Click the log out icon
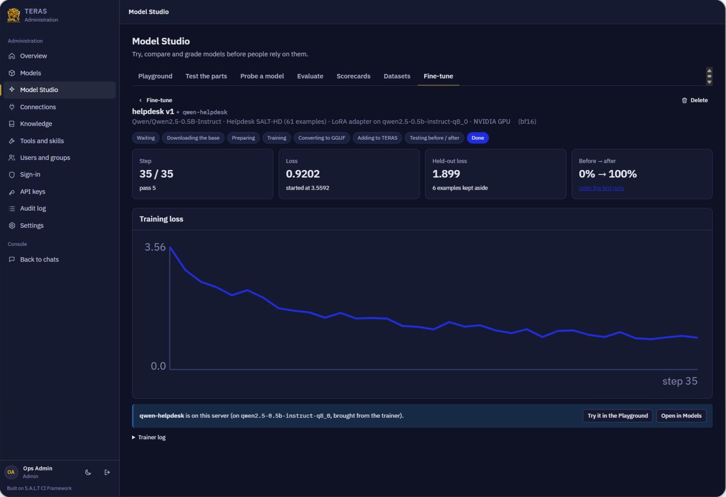726x497 pixels. pos(107,472)
